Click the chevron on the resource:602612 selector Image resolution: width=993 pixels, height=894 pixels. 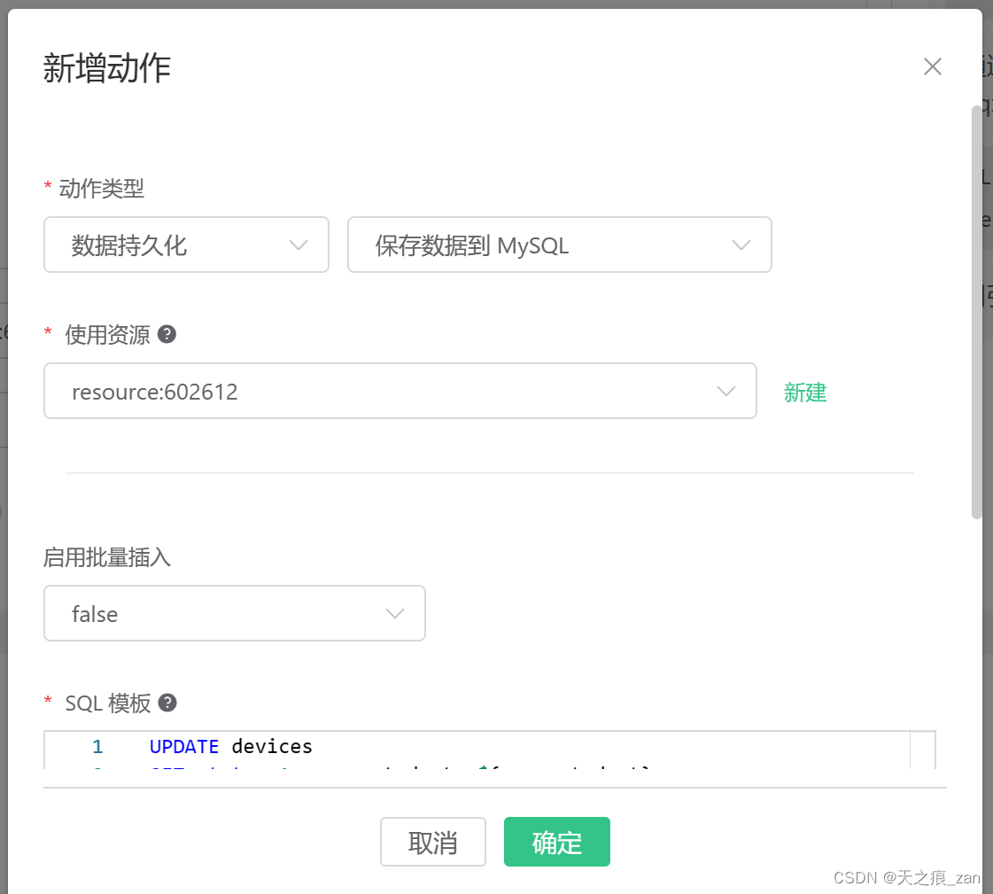pyautogui.click(x=725, y=391)
